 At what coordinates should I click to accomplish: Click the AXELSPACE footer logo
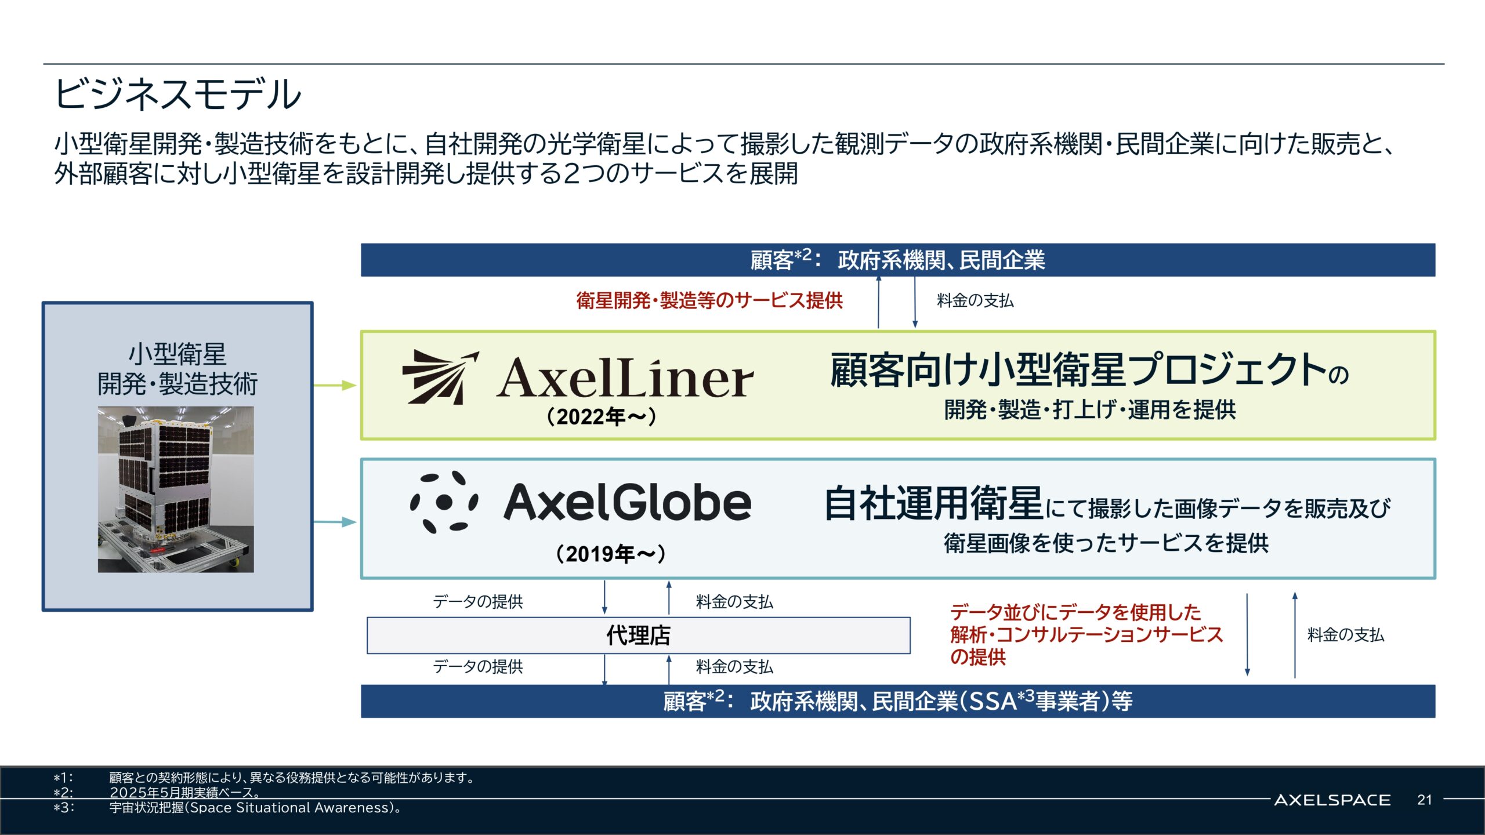[x=1332, y=800]
